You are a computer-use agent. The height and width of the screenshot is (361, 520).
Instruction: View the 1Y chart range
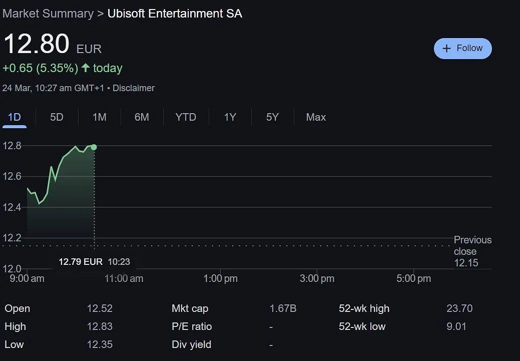(x=230, y=117)
